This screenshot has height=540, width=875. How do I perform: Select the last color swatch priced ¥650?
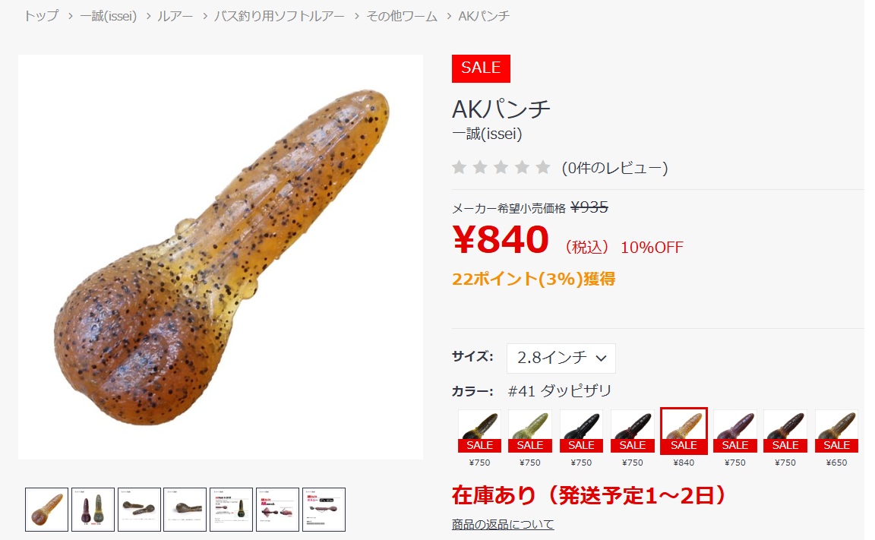[x=836, y=431]
